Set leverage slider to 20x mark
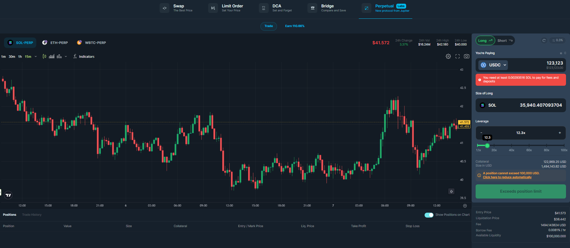This screenshot has height=248, width=570. [494, 145]
